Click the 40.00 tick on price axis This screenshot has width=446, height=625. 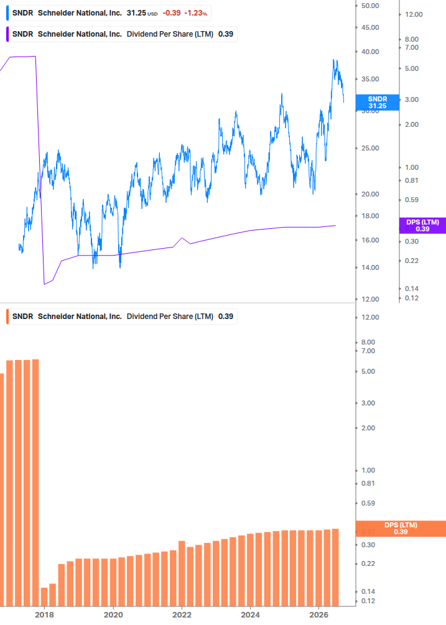click(x=370, y=52)
